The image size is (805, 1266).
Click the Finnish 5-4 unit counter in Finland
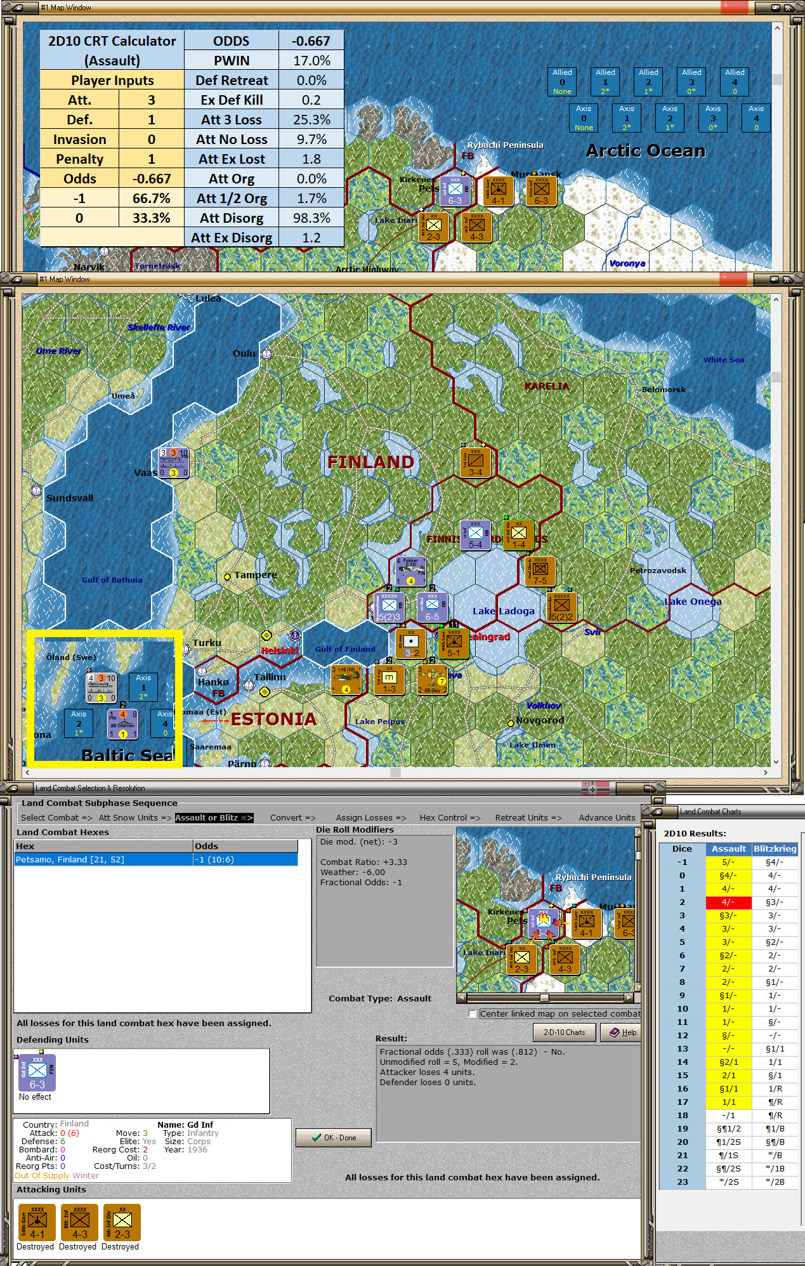(x=475, y=535)
